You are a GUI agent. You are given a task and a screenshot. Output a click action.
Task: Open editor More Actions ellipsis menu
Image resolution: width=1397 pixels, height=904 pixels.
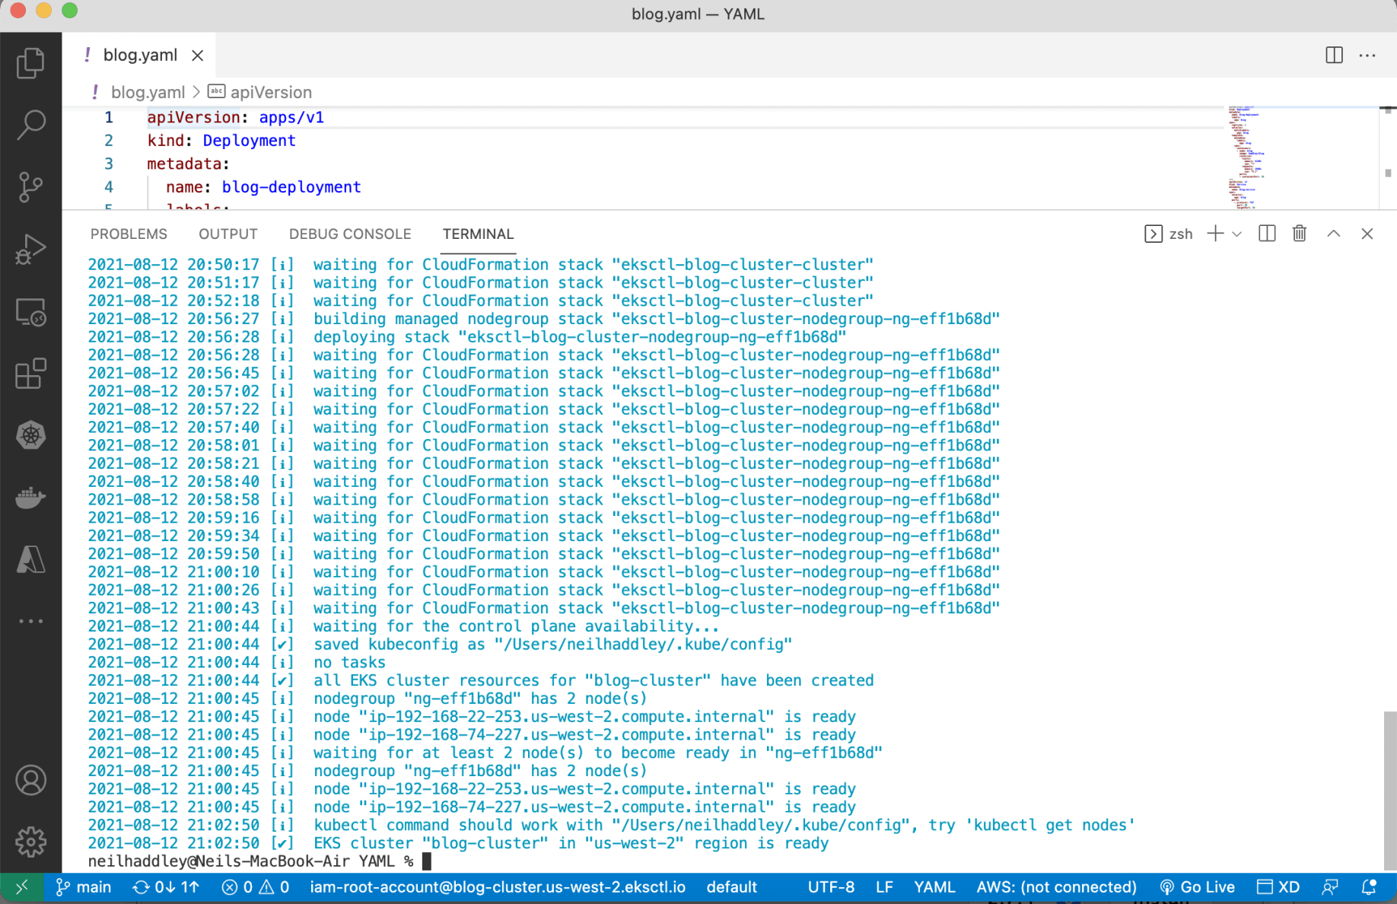coord(1367,55)
